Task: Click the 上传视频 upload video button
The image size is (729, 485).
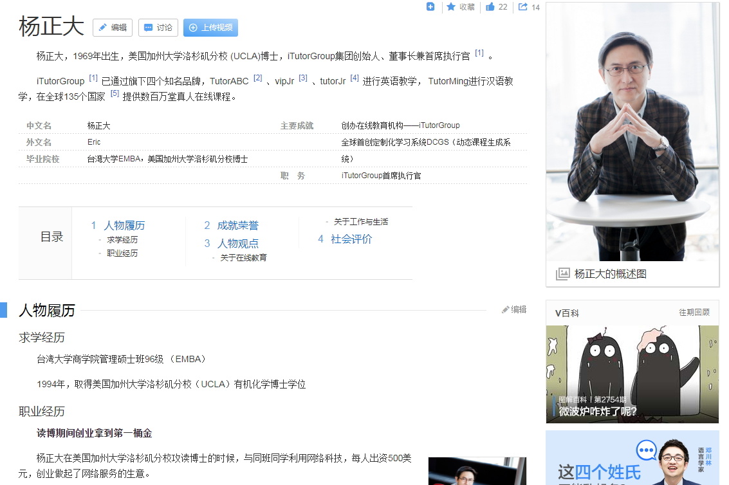Action: click(x=210, y=28)
